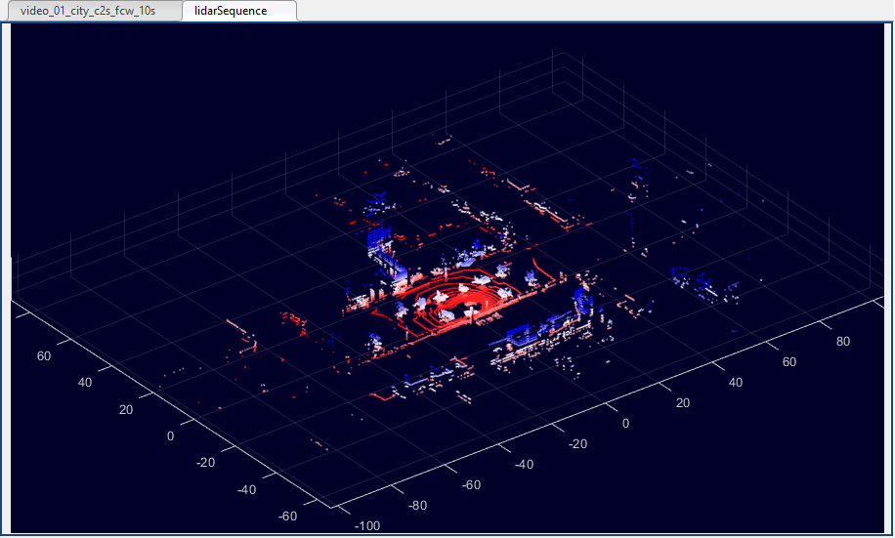The image size is (895, 538).
Task: Click the 80 axis tick label
Action: click(x=843, y=341)
